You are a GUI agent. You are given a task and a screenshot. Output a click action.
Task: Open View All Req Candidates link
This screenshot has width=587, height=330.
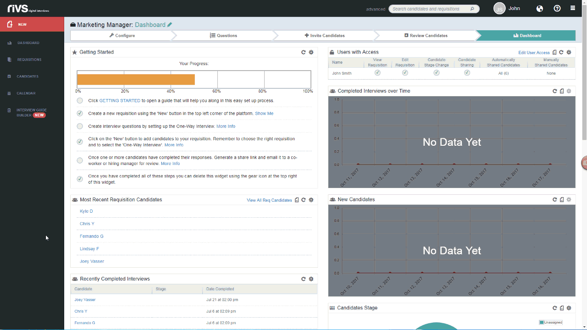click(269, 200)
